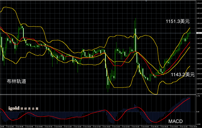The height and width of the screenshot is (128, 202).
Task: Select the 布林轨道 text label
Action: (x=16, y=81)
